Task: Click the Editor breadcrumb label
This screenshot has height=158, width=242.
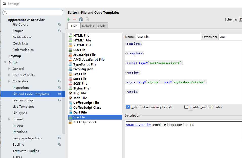Action: (x=72, y=12)
